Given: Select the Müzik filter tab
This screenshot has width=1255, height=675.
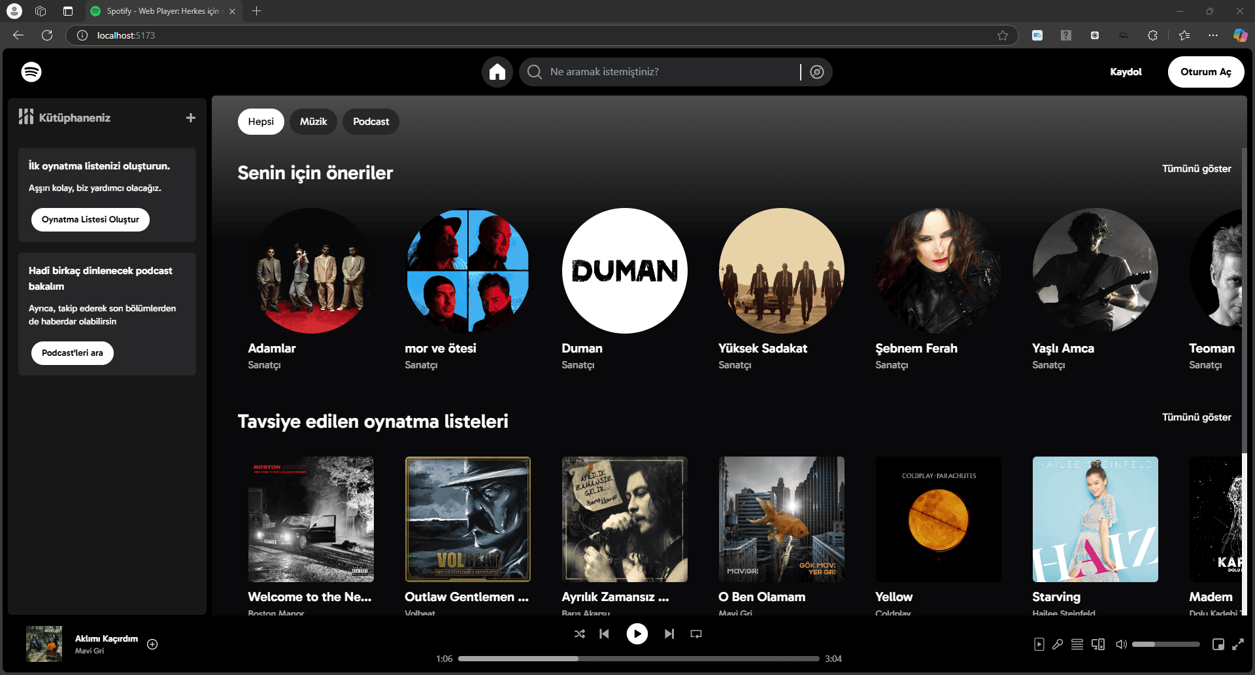Looking at the screenshot, I should [x=314, y=122].
